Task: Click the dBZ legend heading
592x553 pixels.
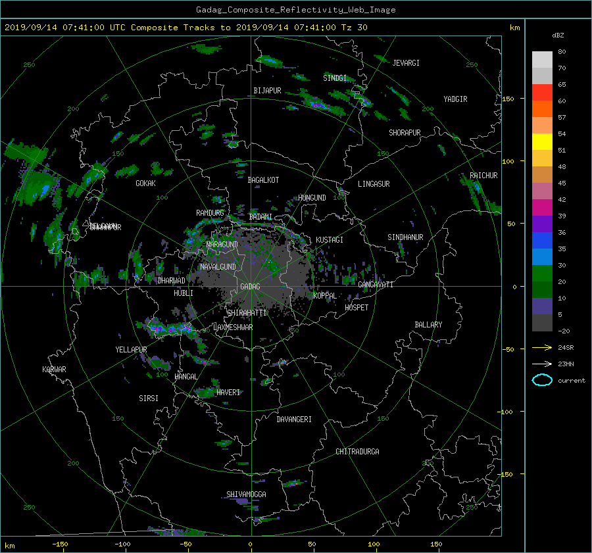Action: point(558,36)
